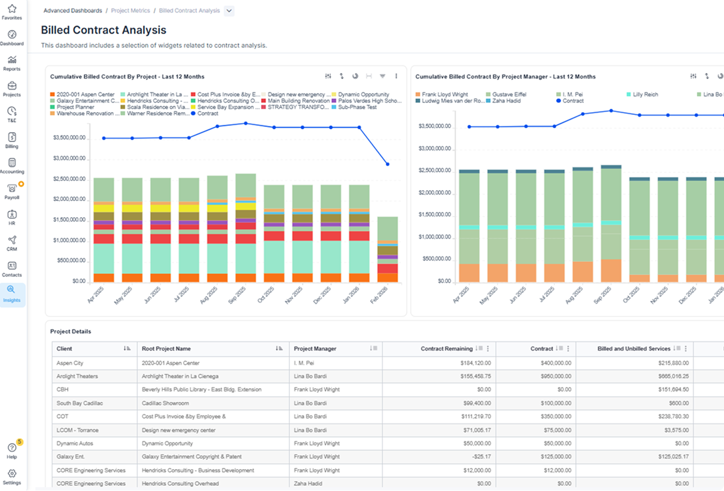The height and width of the screenshot is (491, 724).
Task: Click Lilly Reich legend color swatch
Action: point(629,94)
